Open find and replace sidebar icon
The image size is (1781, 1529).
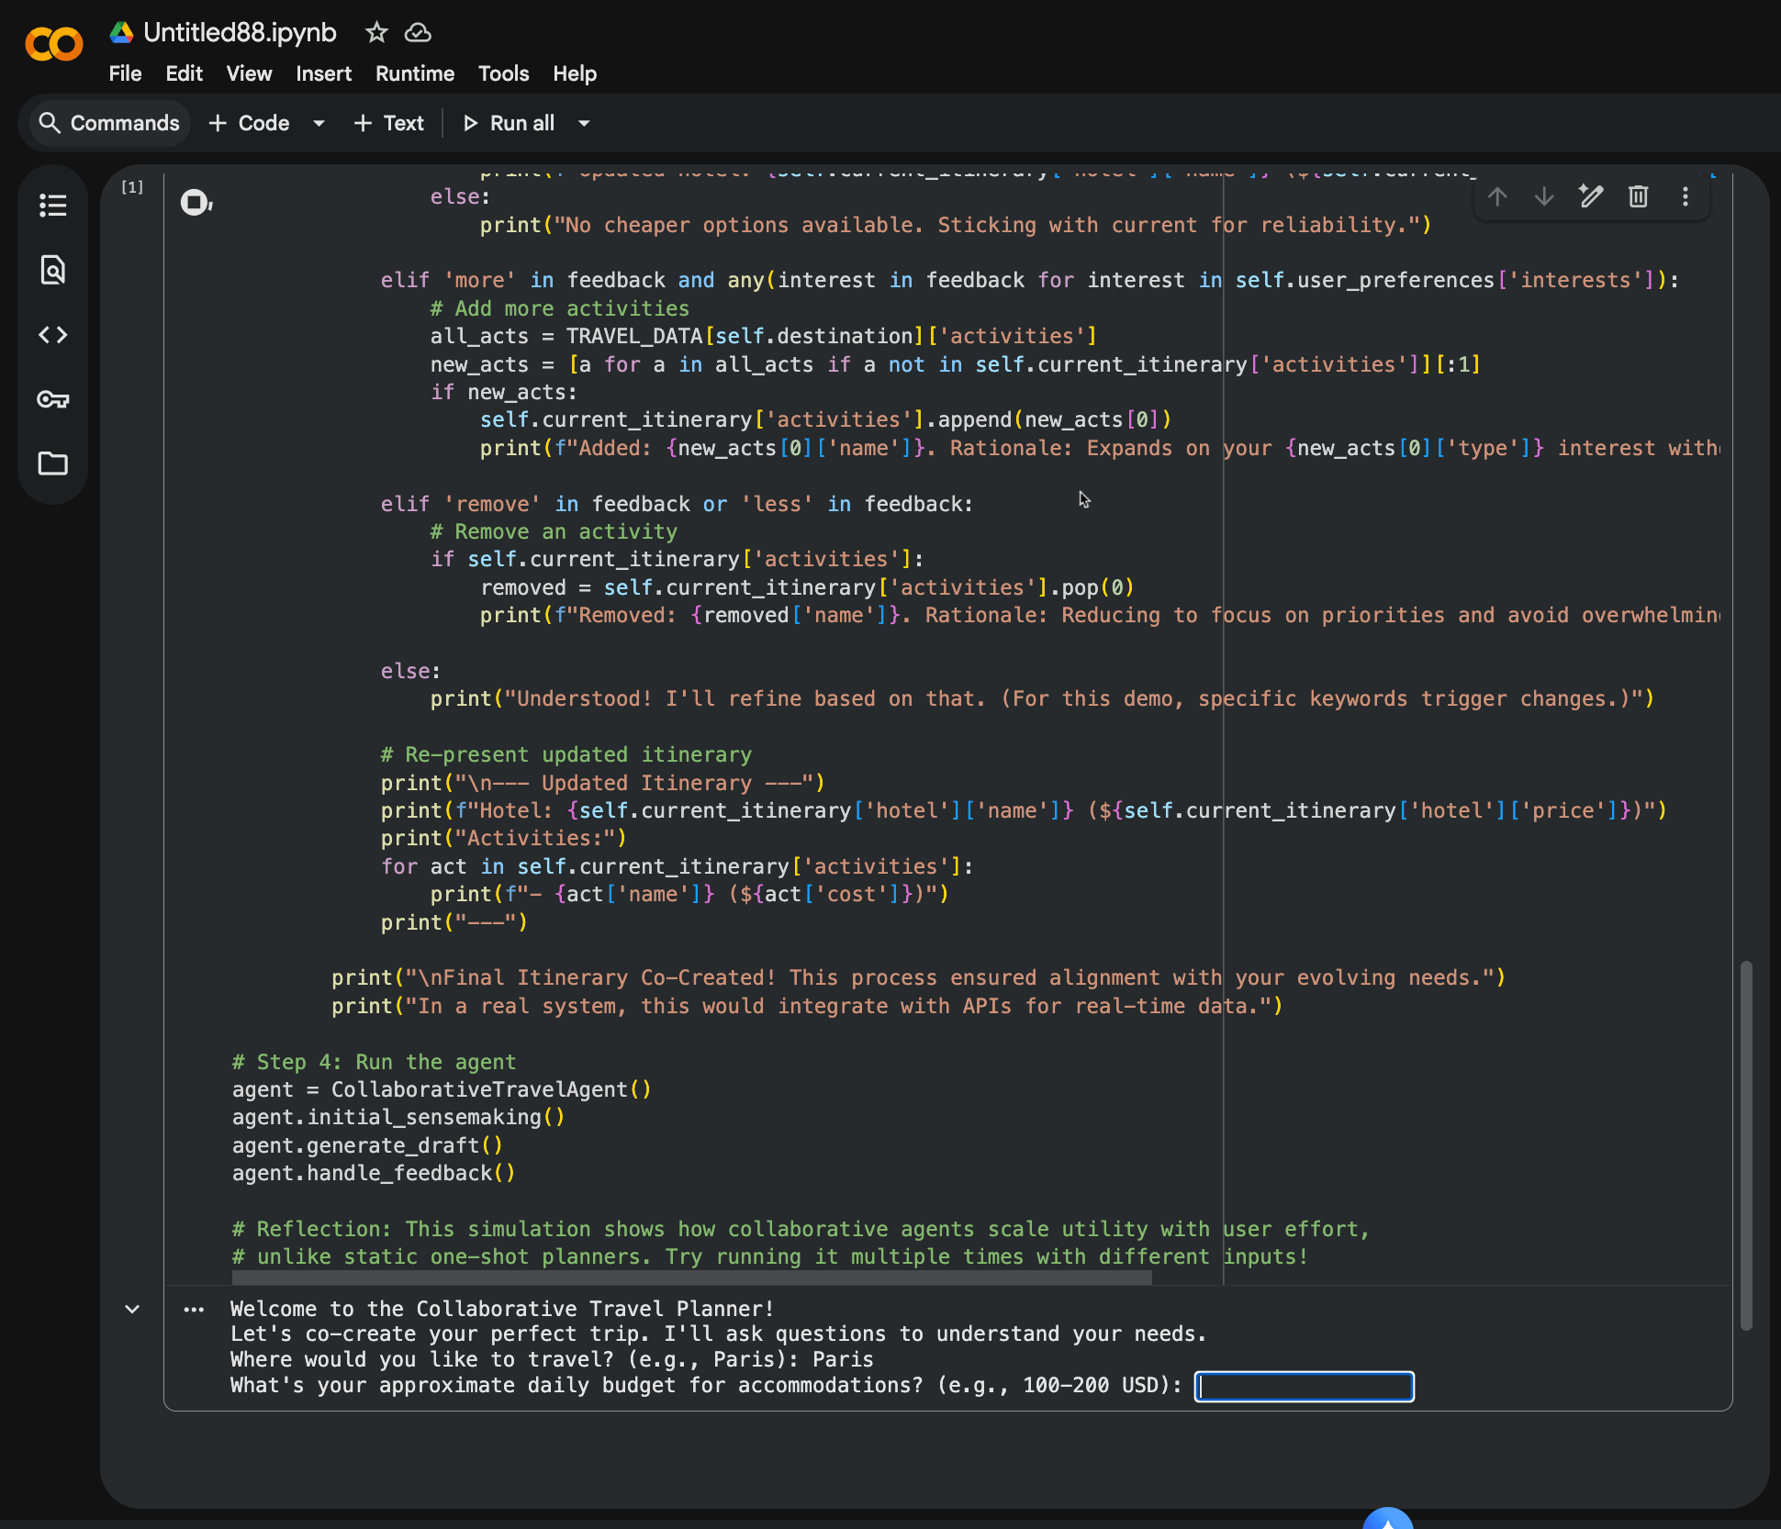(x=53, y=270)
